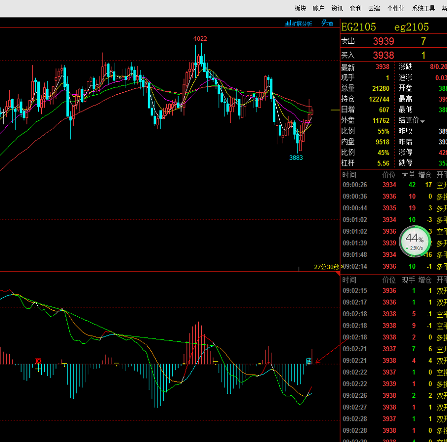Open the 账户 menu

click(x=318, y=8)
